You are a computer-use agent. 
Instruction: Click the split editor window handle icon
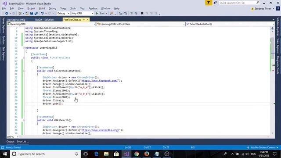(272, 28)
